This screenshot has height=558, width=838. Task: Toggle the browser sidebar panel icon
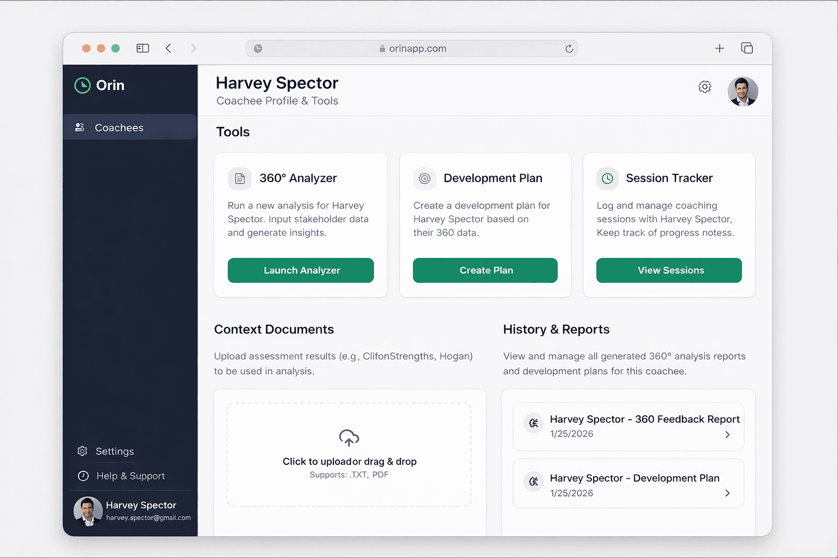[x=143, y=48]
